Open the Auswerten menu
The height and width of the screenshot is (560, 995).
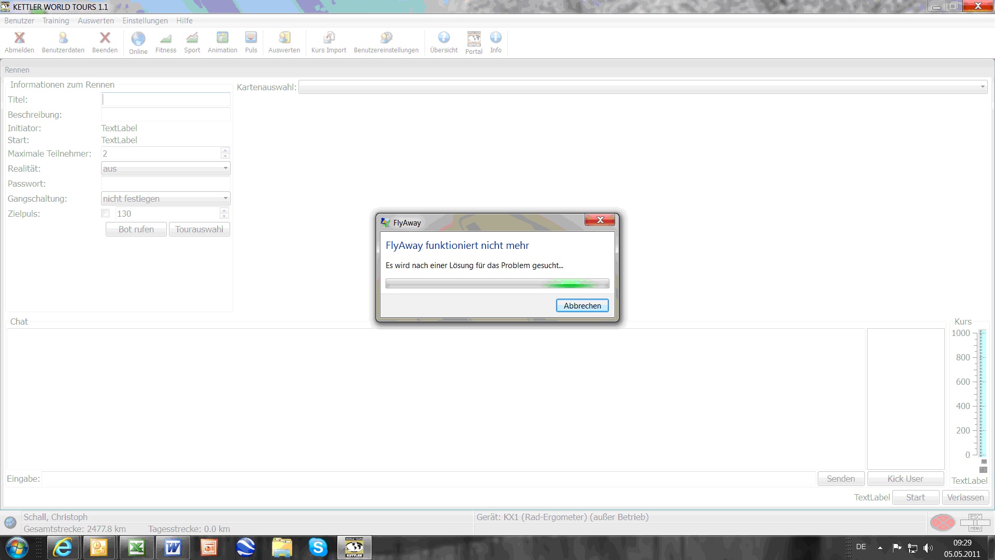95,21
